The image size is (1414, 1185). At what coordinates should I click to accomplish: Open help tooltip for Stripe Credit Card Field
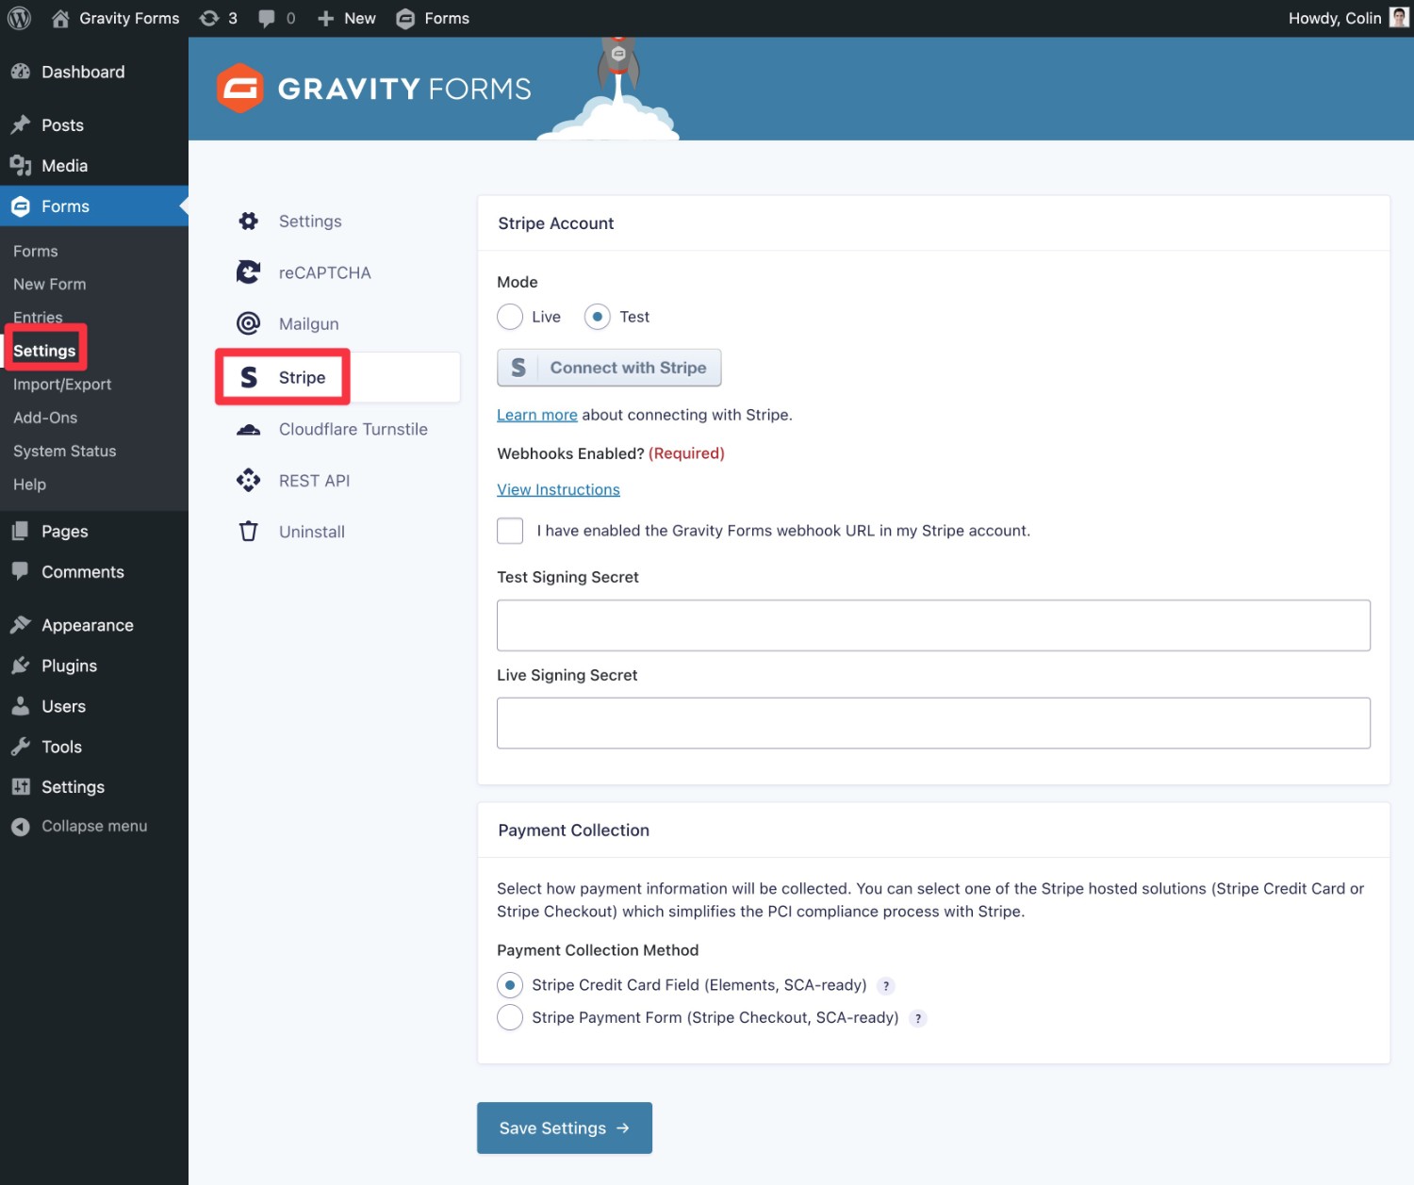[x=886, y=986]
